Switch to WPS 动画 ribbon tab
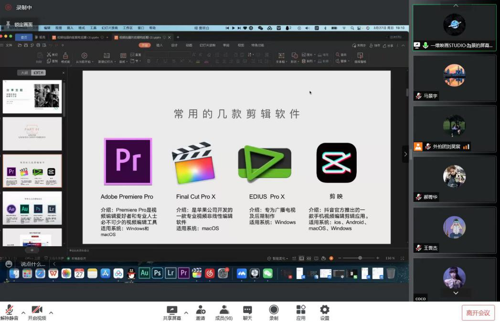Image resolution: width=500 pixels, height=322 pixels. coord(189,45)
